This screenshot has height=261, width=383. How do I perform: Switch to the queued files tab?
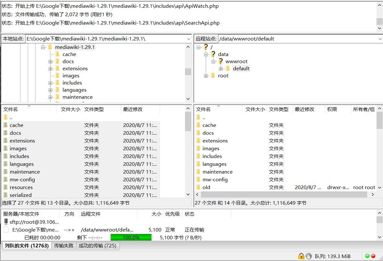[x=27, y=245]
